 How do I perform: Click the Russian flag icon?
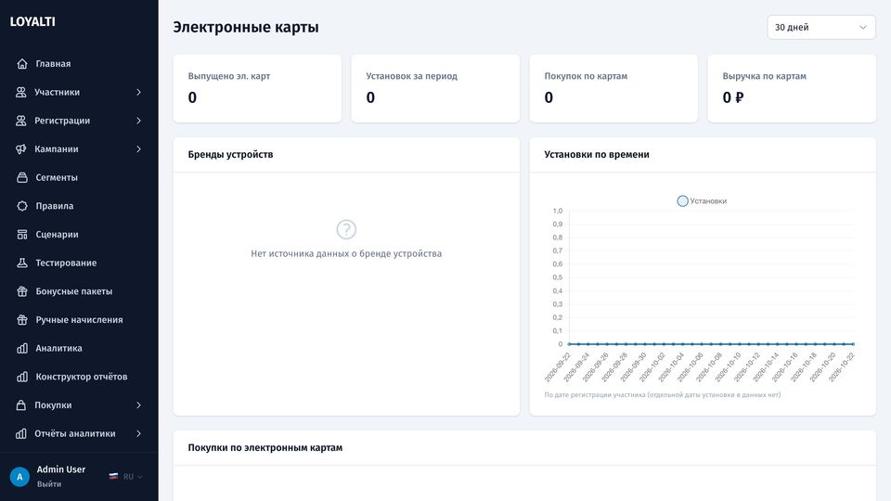click(x=113, y=477)
